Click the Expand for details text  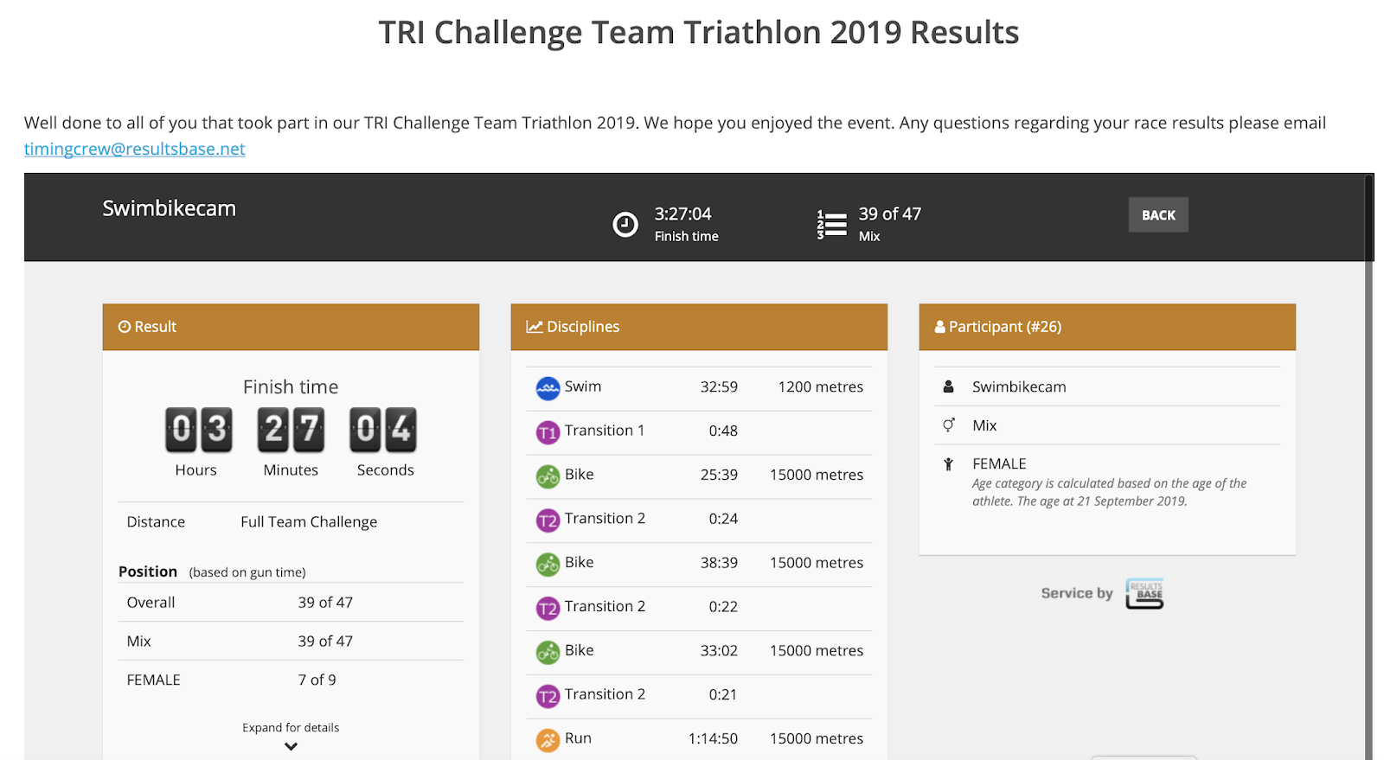pyautogui.click(x=291, y=728)
